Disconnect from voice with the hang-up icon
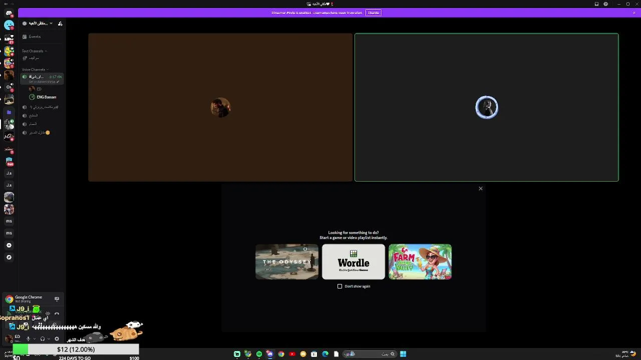The image size is (641, 360). pyautogui.click(x=57, y=313)
